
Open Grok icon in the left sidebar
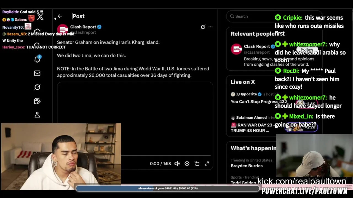[37, 87]
